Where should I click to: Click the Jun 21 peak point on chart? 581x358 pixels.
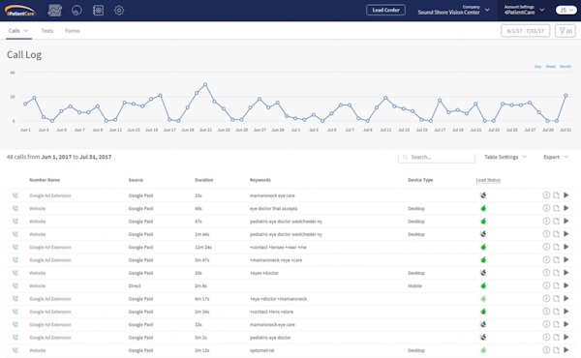[x=205, y=85]
